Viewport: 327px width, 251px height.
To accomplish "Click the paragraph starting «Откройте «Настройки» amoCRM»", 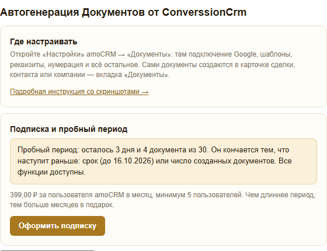I will (x=152, y=64).
